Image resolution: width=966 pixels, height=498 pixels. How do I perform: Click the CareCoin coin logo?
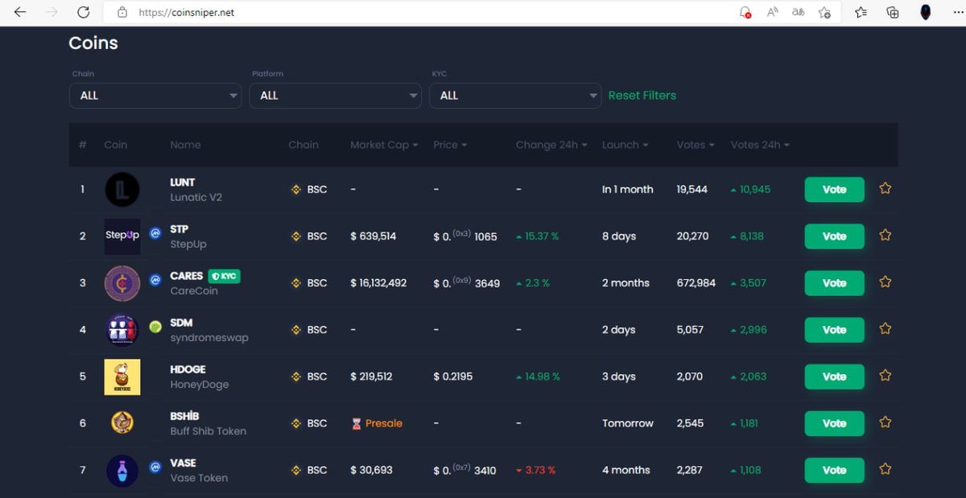coord(122,283)
